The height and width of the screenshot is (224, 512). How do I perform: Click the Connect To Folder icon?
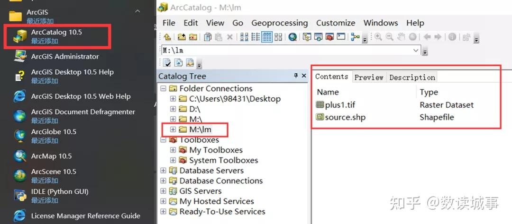pos(182,37)
